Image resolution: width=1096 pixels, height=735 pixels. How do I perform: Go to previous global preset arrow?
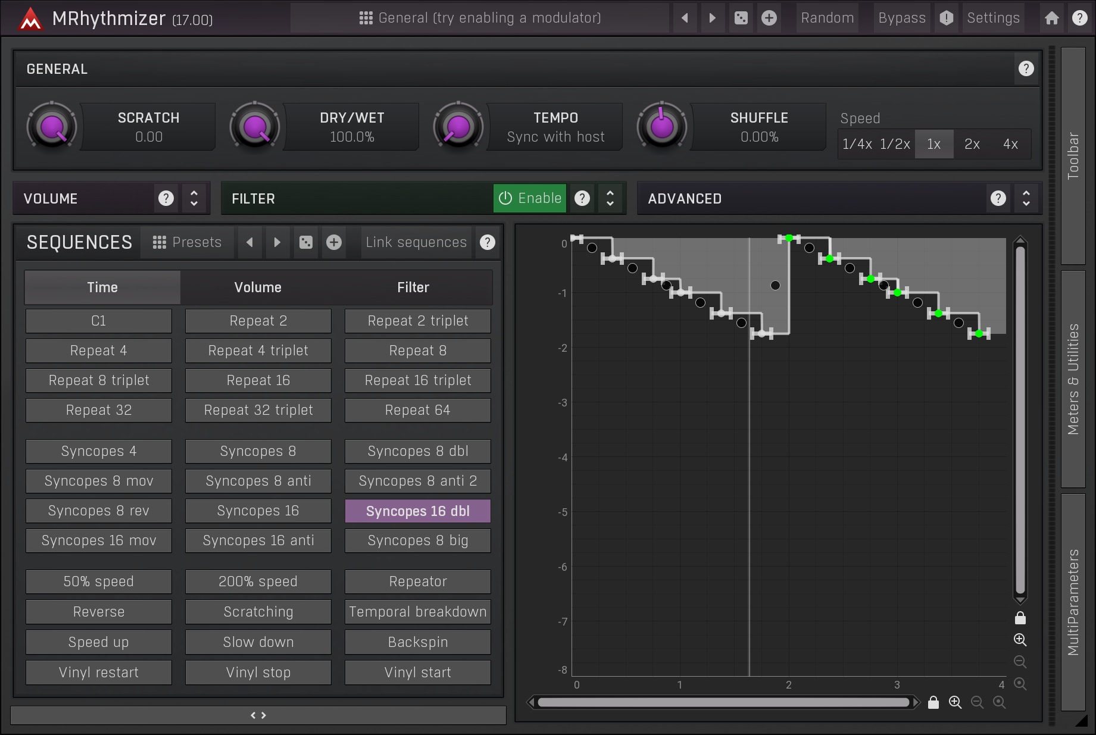pyautogui.click(x=685, y=18)
